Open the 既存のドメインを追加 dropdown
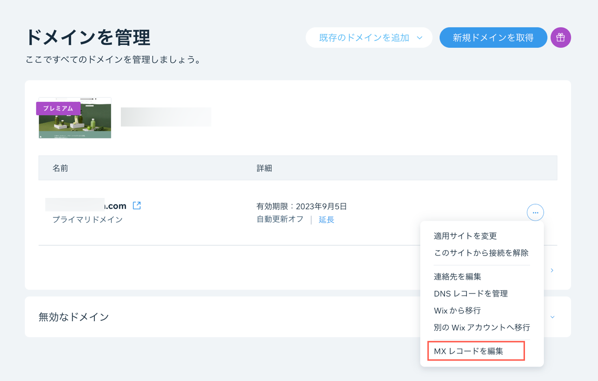The height and width of the screenshot is (381, 598). tap(369, 38)
